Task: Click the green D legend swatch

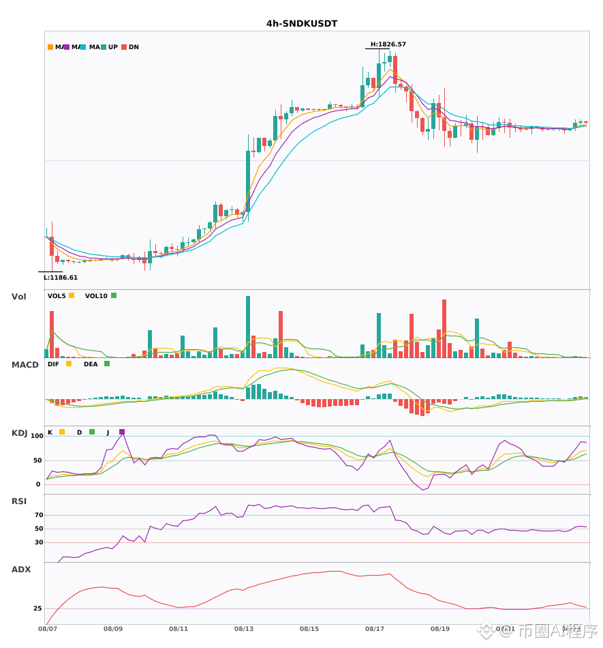Action: coord(92,432)
